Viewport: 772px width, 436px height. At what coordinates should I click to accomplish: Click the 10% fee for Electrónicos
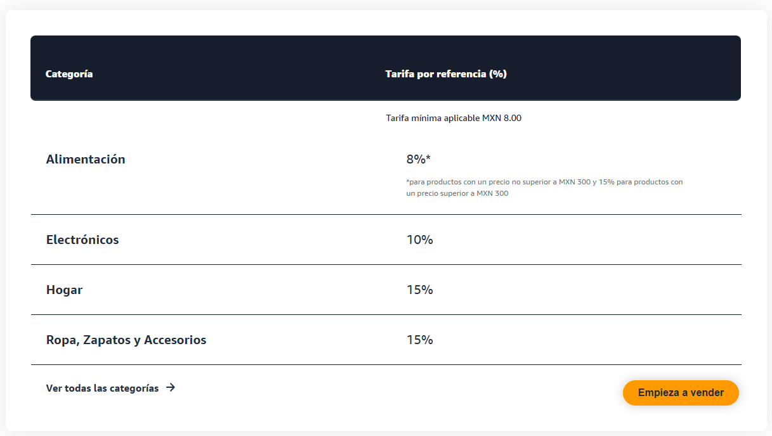pyautogui.click(x=419, y=240)
